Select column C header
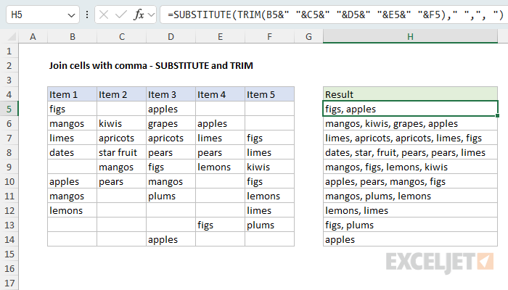Image resolution: width=508 pixels, height=290 pixels. (x=121, y=36)
